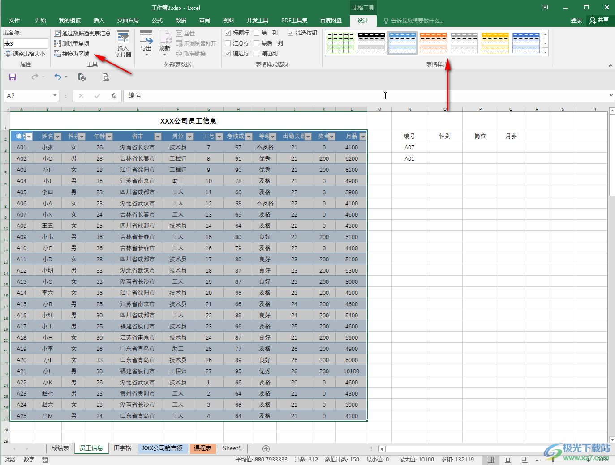Click the 通过数据透视表汇总 button
The image size is (615, 465).
coord(82,33)
